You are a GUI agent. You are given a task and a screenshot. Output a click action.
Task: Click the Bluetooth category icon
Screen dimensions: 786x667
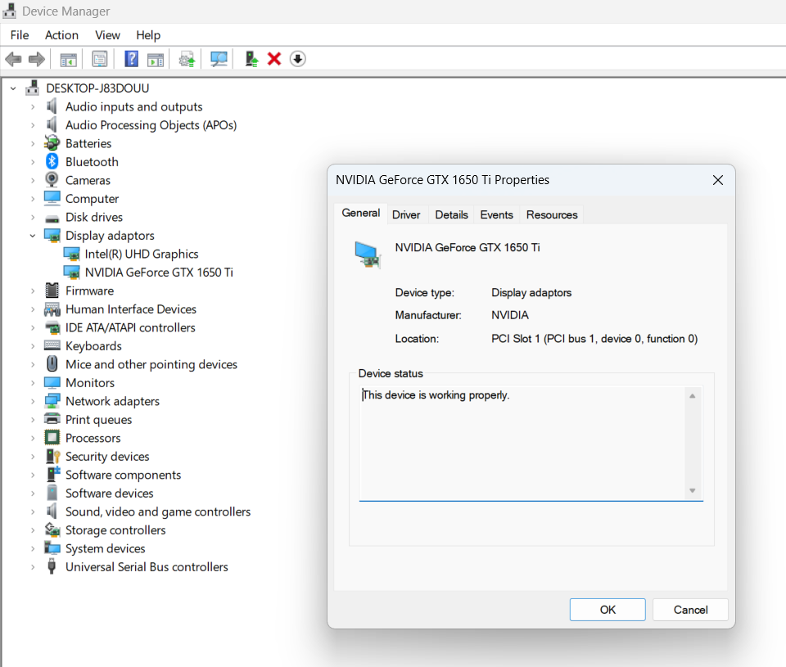tap(52, 161)
